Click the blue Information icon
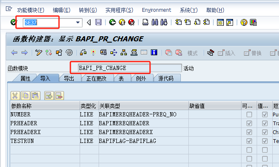 coord(154,52)
